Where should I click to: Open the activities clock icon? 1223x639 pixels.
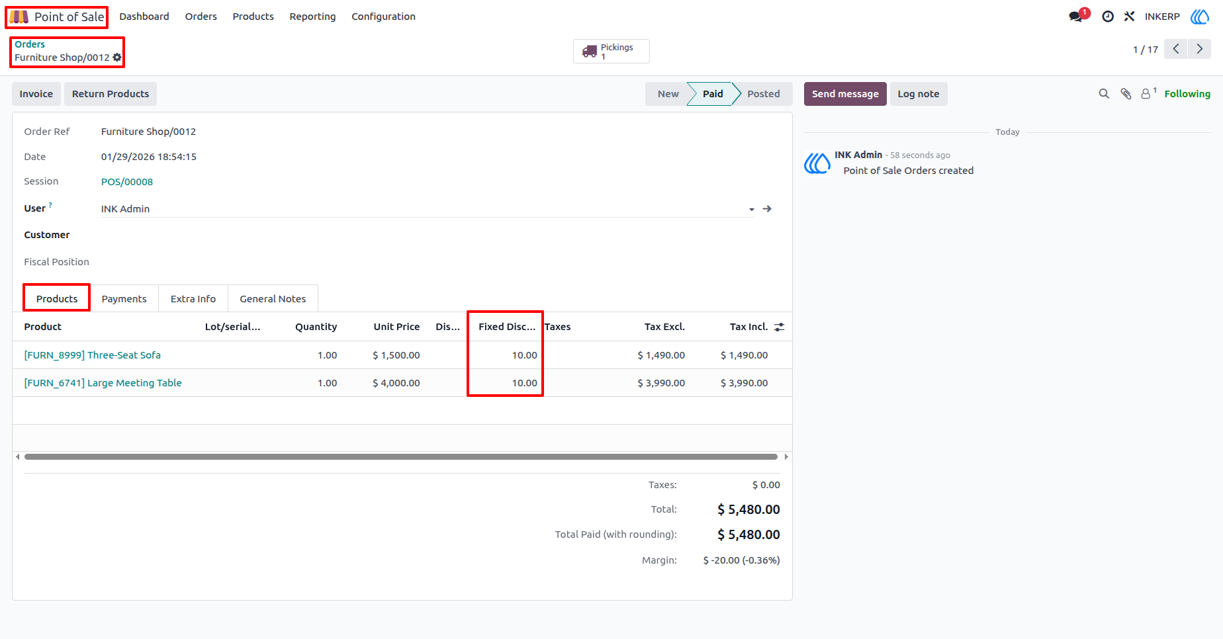(1108, 17)
